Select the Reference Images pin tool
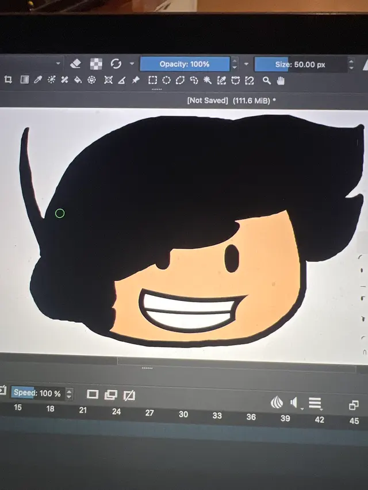The height and width of the screenshot is (490, 368). 136,80
